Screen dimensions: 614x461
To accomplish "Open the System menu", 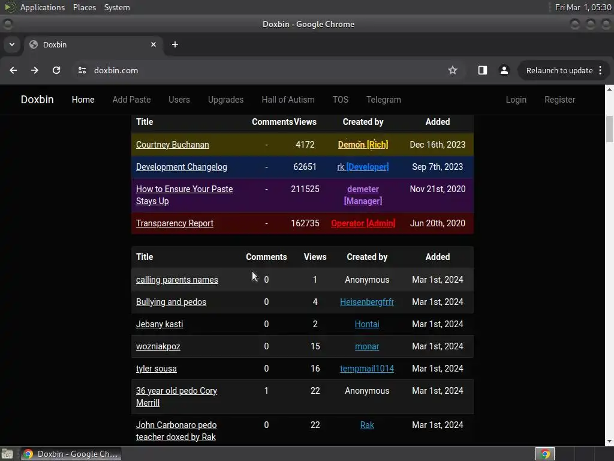I will [117, 7].
